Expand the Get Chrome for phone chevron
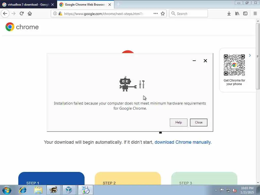Screen dimensions: 260x195 point(250,55)
